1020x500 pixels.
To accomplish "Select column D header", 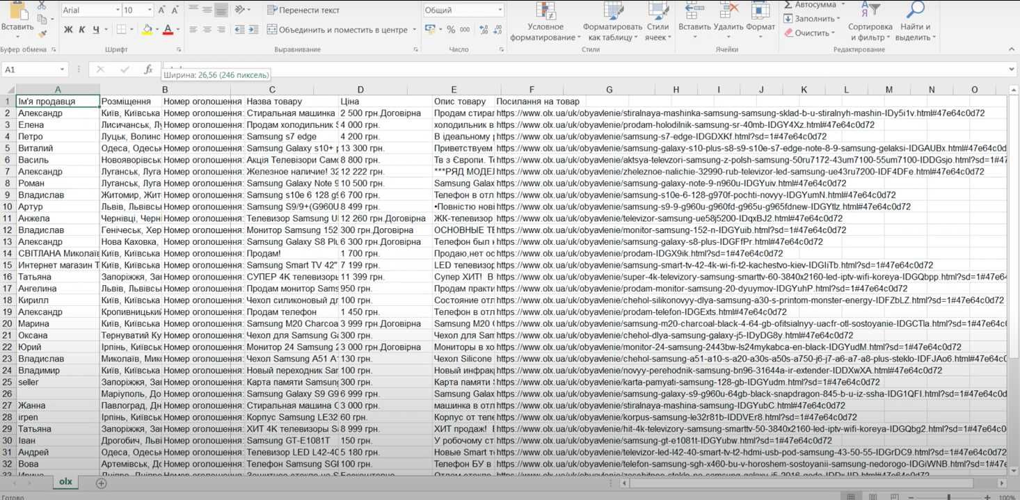I will pos(360,90).
